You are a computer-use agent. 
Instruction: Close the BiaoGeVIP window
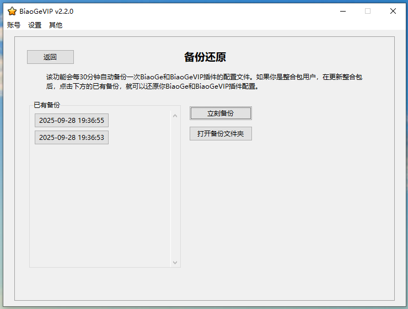[x=393, y=11]
